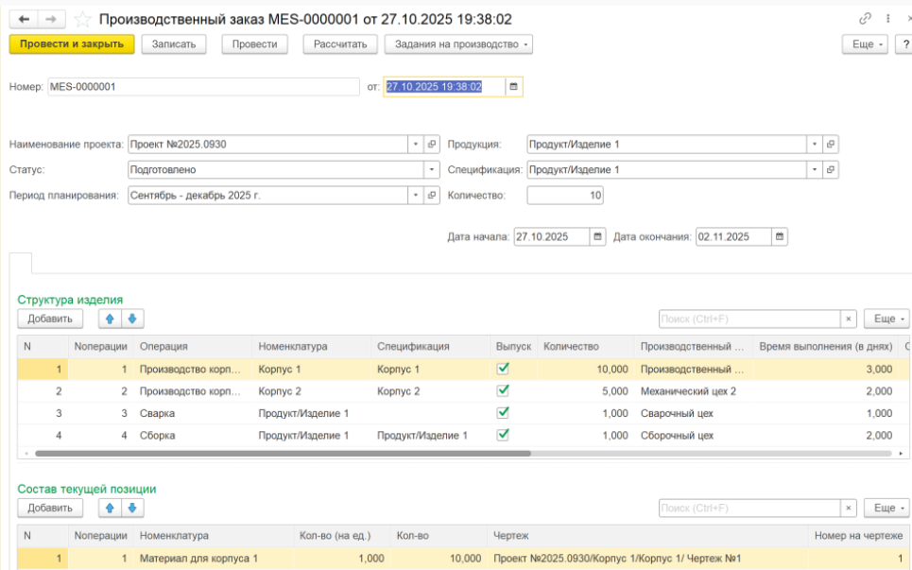
Task: Toggle Выпуск checkbox for Сварка row
Action: (x=503, y=413)
